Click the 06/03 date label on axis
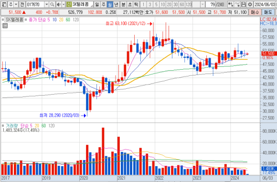The height and width of the screenshot is (182, 277). [267, 178]
